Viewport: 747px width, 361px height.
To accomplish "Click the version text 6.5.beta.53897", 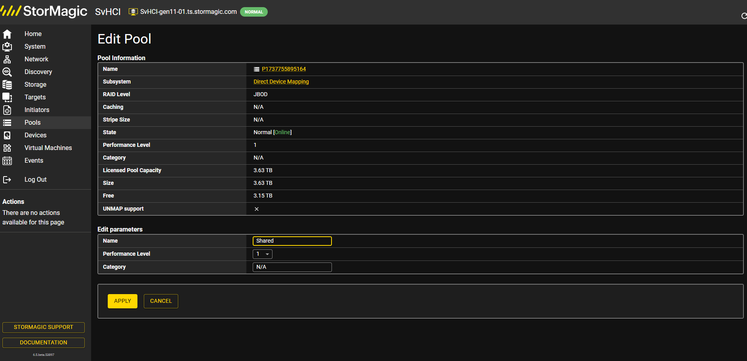I will pyautogui.click(x=44, y=355).
